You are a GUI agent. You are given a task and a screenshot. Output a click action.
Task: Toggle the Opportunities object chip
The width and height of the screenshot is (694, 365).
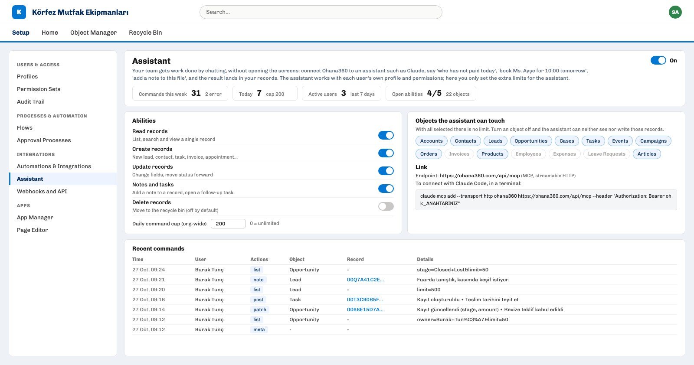point(531,141)
